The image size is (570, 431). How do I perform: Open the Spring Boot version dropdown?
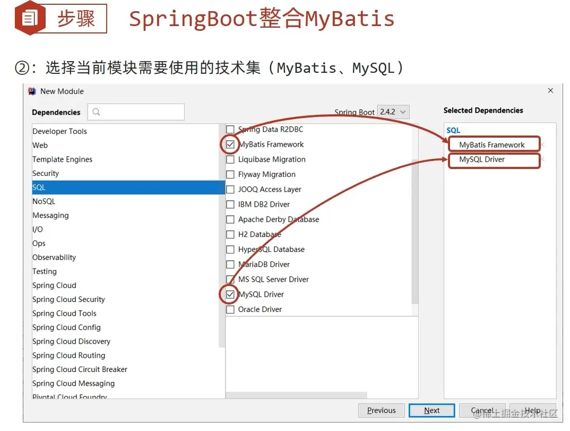coord(393,112)
